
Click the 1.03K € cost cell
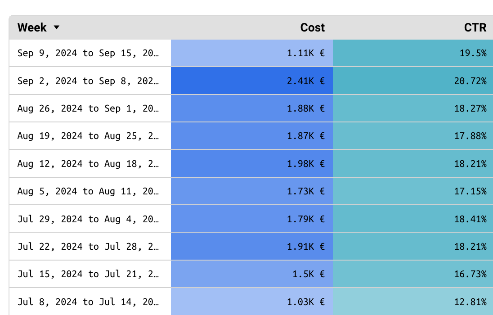click(305, 301)
